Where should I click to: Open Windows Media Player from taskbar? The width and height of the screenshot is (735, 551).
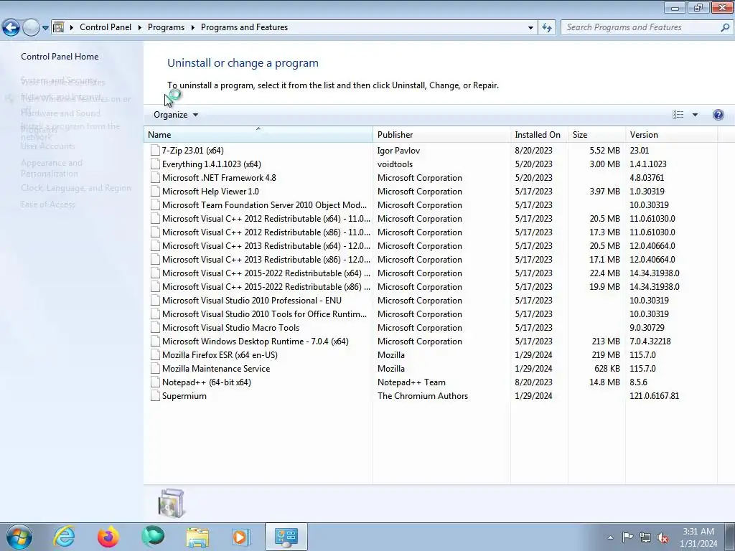point(241,537)
